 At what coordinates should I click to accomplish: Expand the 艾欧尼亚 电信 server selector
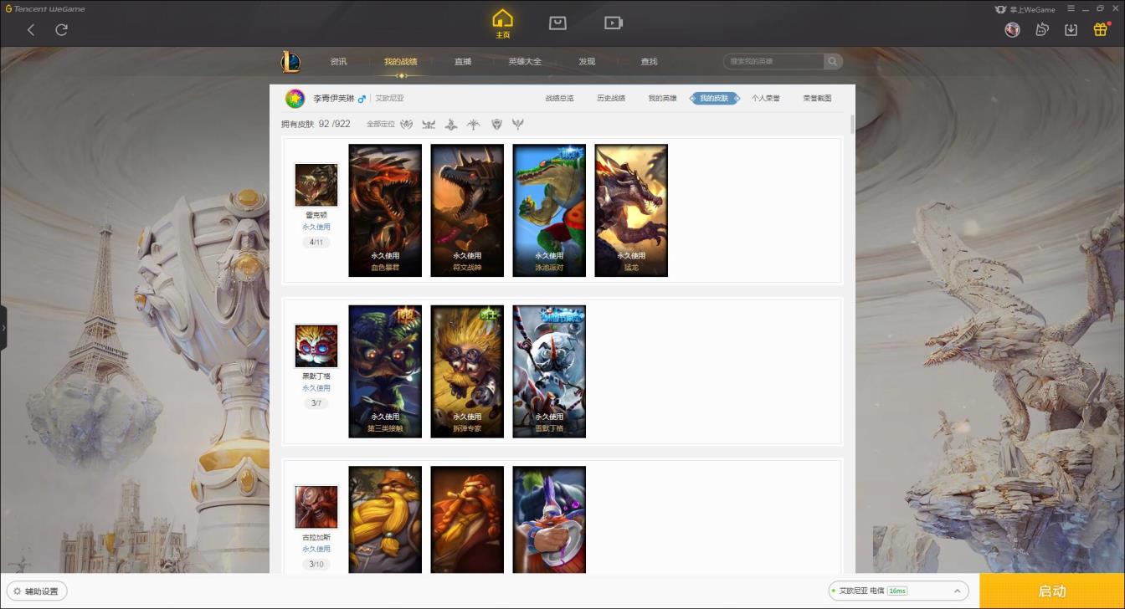point(898,591)
